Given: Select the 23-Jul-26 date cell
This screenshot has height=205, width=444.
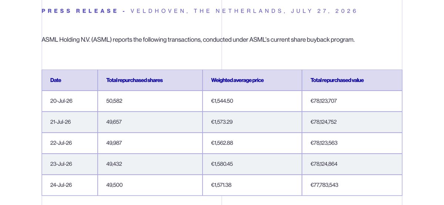Looking at the screenshot, I should 70,164.
